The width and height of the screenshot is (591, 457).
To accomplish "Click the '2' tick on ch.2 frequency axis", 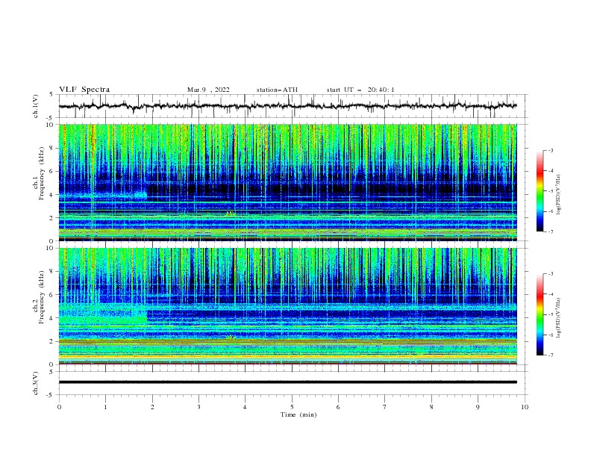I will 52,341.
